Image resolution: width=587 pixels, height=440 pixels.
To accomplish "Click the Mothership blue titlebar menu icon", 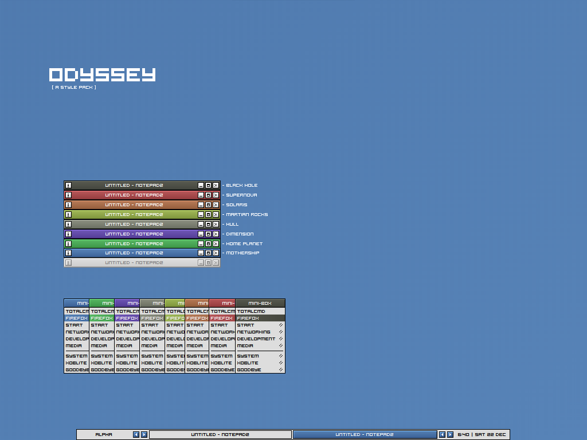I will pos(68,253).
